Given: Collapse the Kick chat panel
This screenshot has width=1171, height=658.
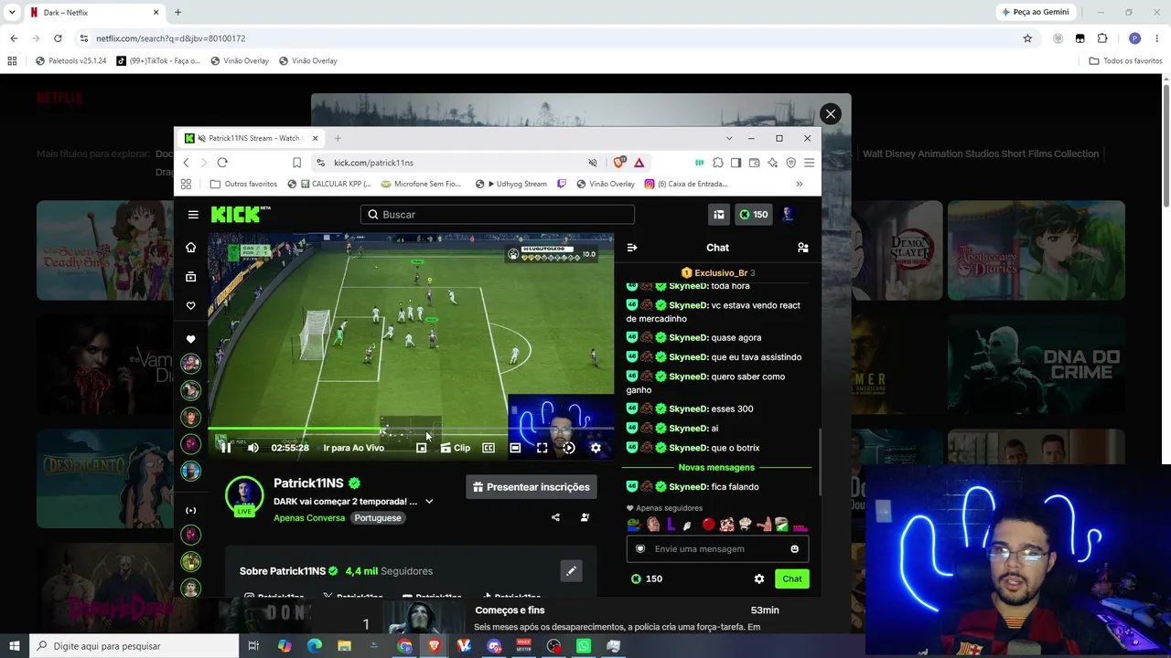Looking at the screenshot, I should [631, 248].
